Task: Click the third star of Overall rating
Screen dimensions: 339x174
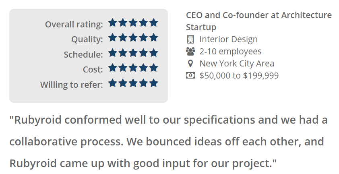Action: tap(133, 23)
